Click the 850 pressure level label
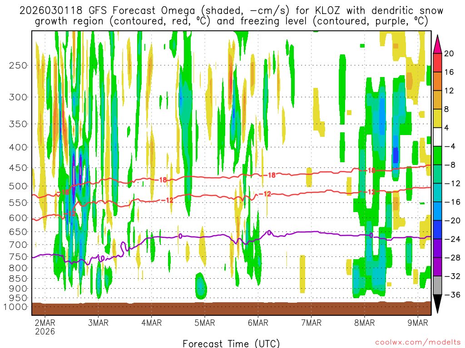465x348 pixels. click(x=18, y=279)
